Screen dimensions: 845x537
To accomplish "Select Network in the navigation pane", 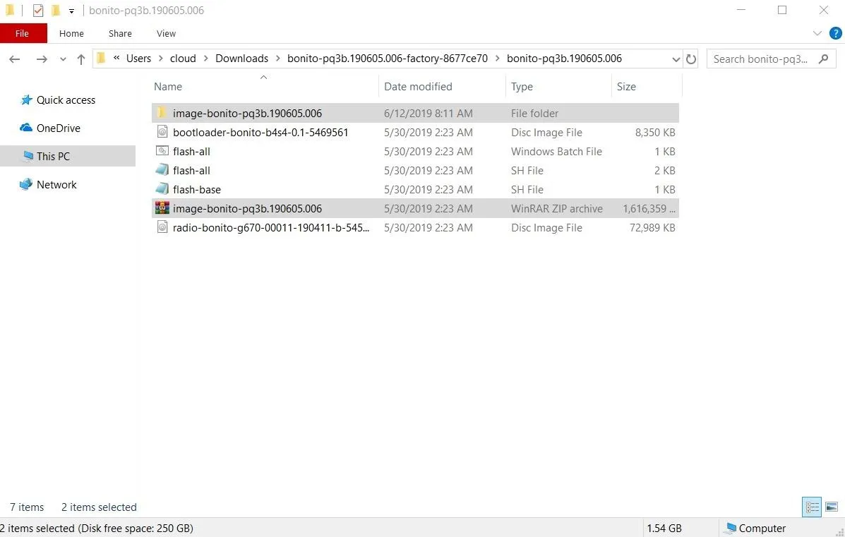I will click(x=56, y=184).
